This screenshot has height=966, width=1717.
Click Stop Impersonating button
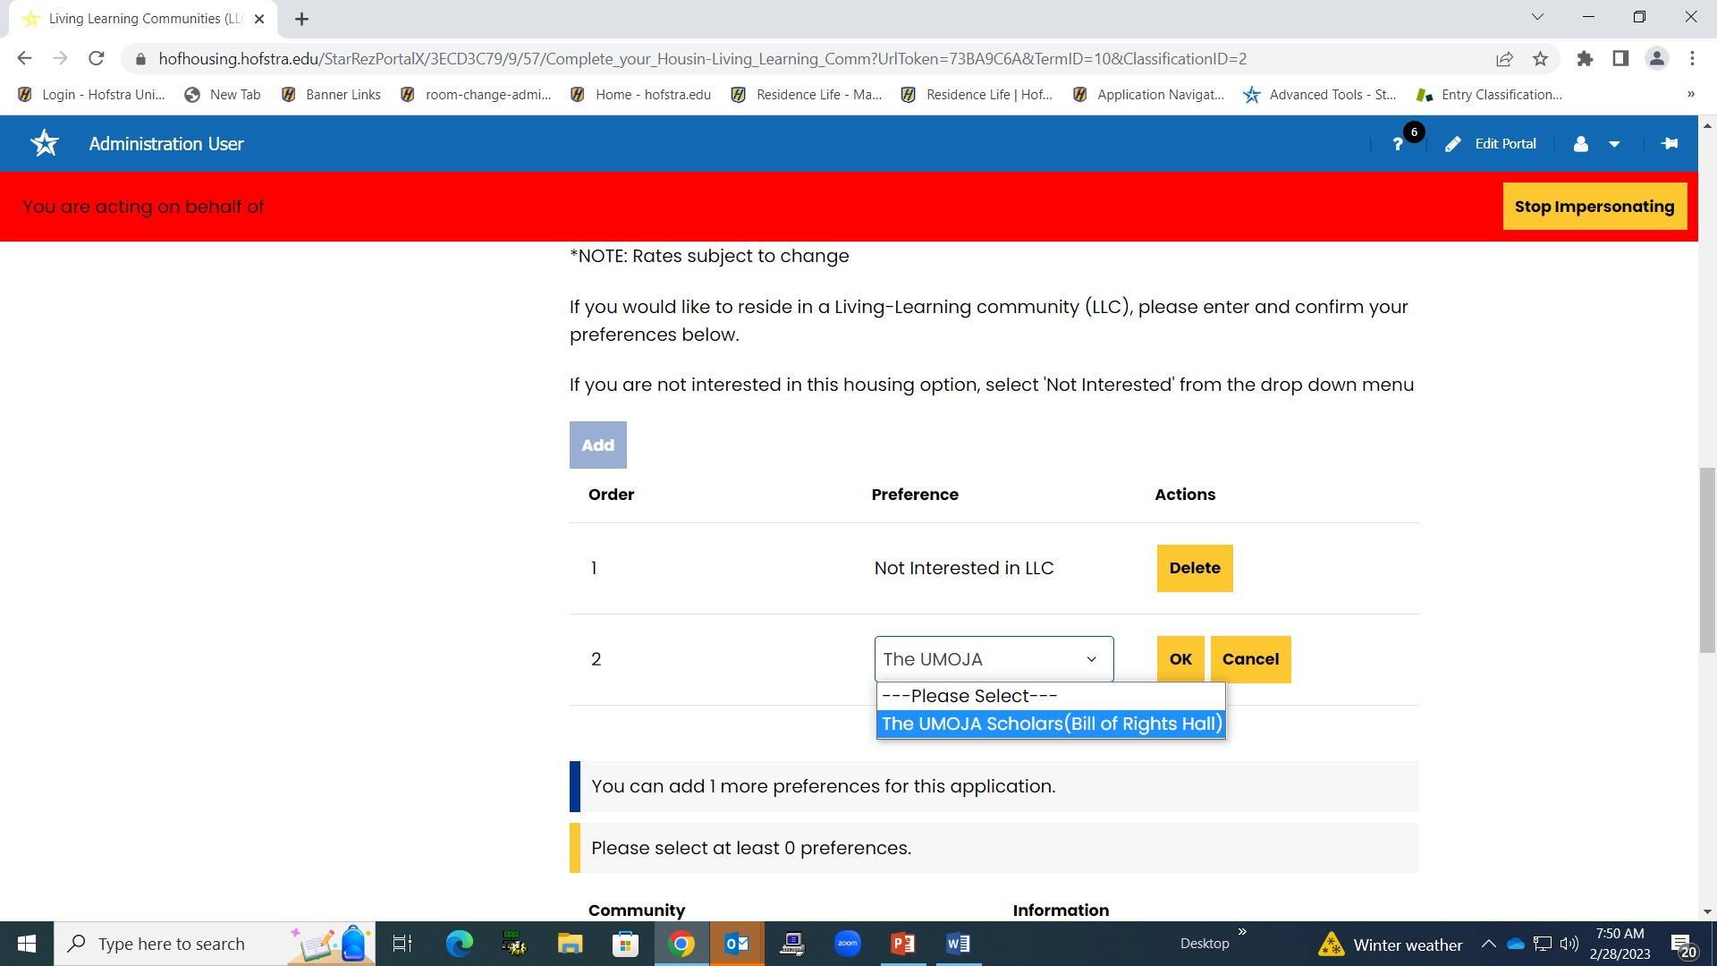1594,207
